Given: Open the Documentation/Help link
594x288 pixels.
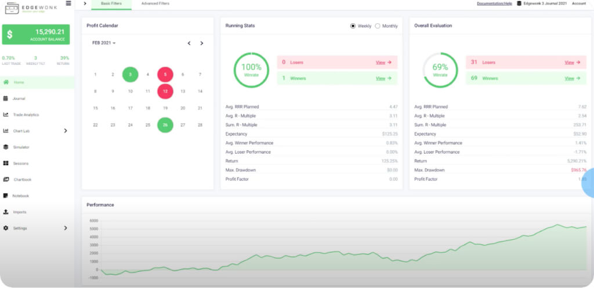Looking at the screenshot, I should (494, 3).
